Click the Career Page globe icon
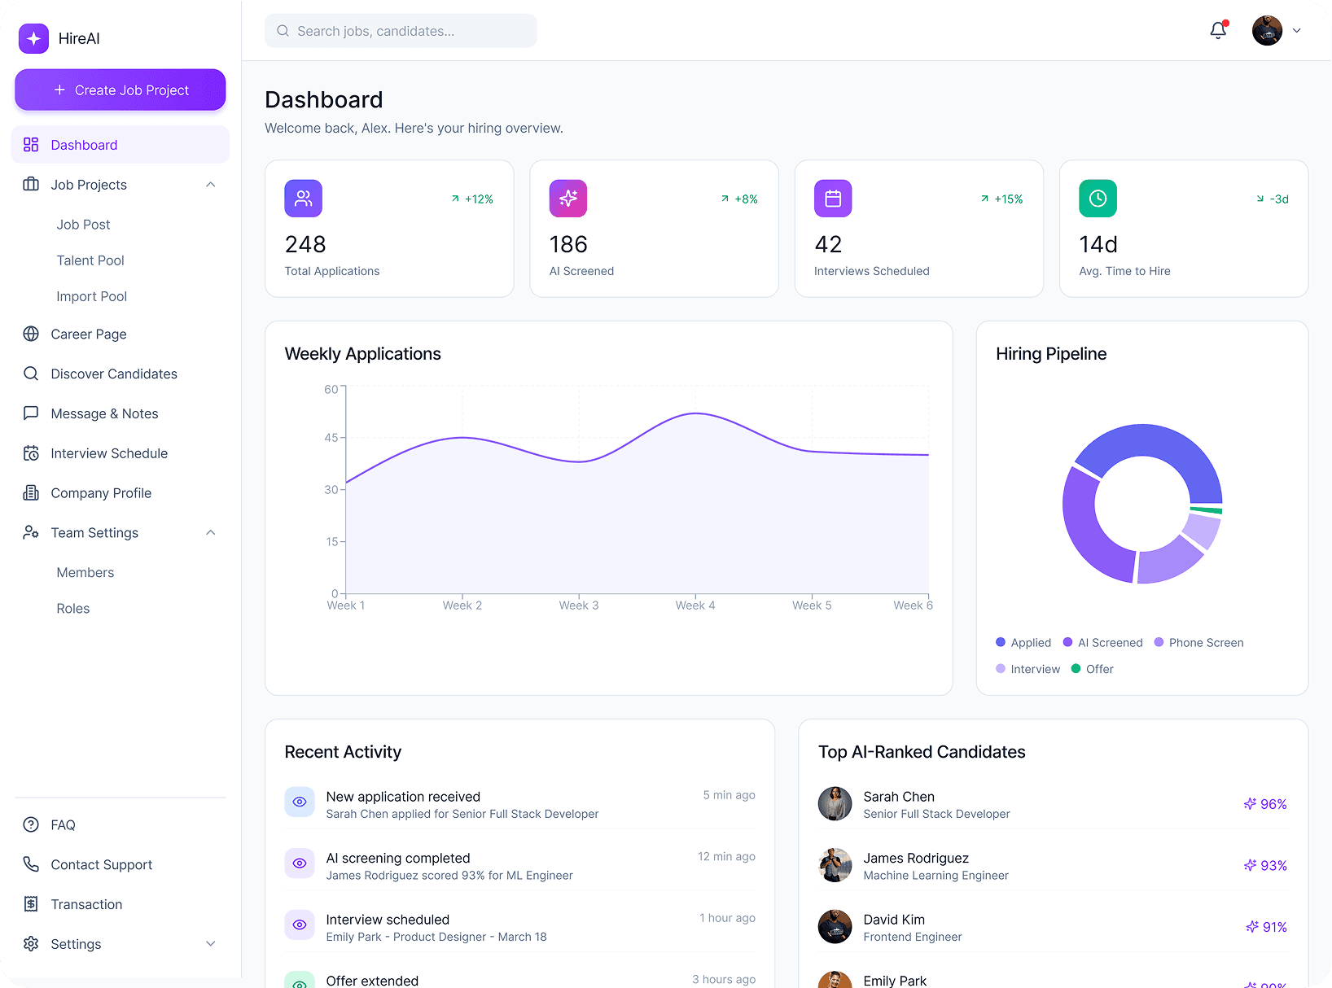This screenshot has width=1332, height=988. (31, 334)
